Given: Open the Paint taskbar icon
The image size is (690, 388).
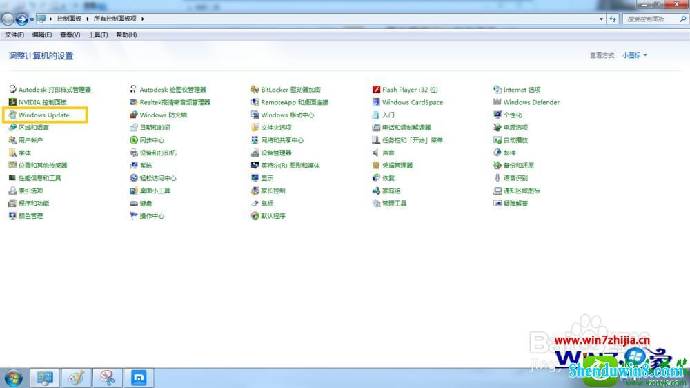Looking at the screenshot, I should (x=76, y=378).
